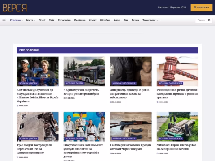Screen dimensions: 215x161
Task: Open the overturned car photo thumbnail
Action: click(x=177, y=127)
